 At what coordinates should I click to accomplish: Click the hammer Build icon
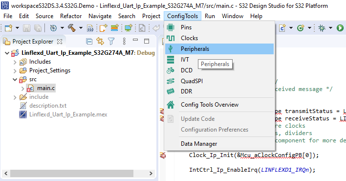72,28
